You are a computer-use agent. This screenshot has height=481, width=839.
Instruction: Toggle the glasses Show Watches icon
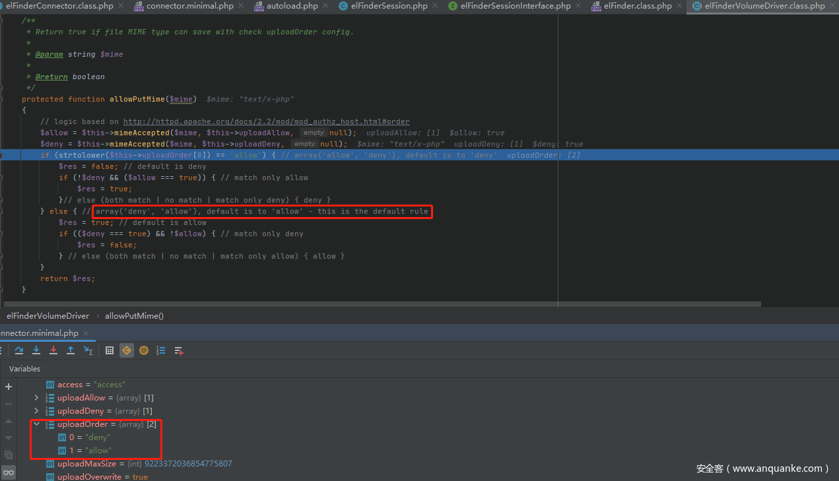pyautogui.click(x=9, y=472)
